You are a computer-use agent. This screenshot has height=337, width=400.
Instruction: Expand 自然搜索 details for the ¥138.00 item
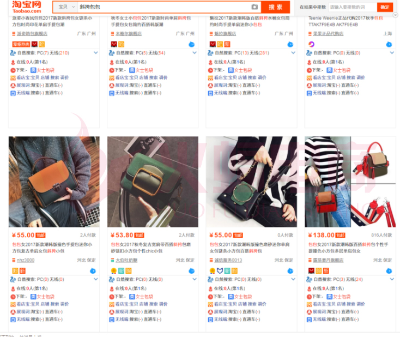[x=392, y=279]
